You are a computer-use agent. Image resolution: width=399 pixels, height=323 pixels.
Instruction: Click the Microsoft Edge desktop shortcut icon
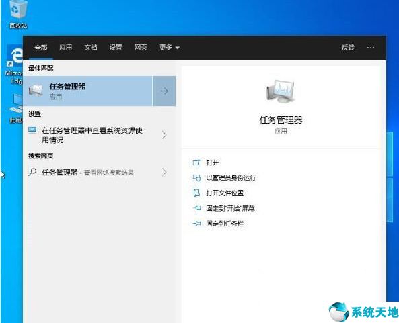[x=15, y=56]
